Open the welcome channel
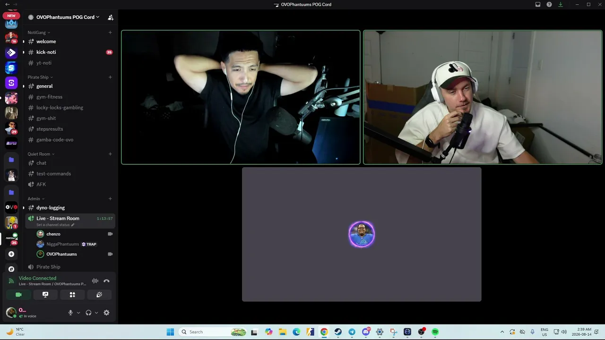The height and width of the screenshot is (340, 605). [70, 42]
